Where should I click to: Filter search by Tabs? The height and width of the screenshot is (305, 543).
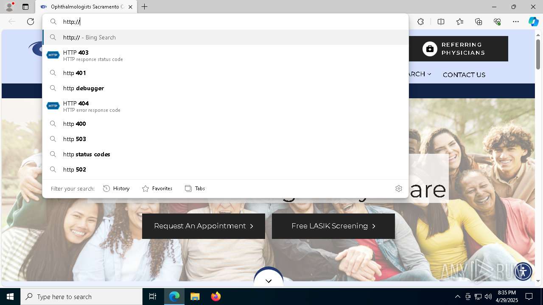pyautogui.click(x=195, y=189)
